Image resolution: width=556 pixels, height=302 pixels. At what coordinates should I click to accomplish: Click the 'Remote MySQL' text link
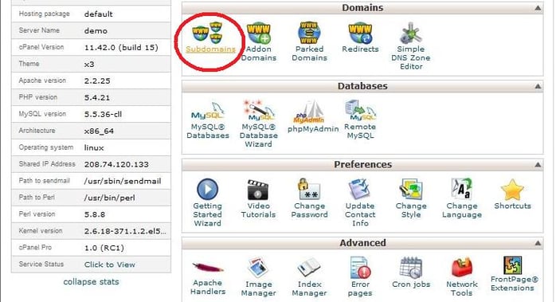(360, 131)
